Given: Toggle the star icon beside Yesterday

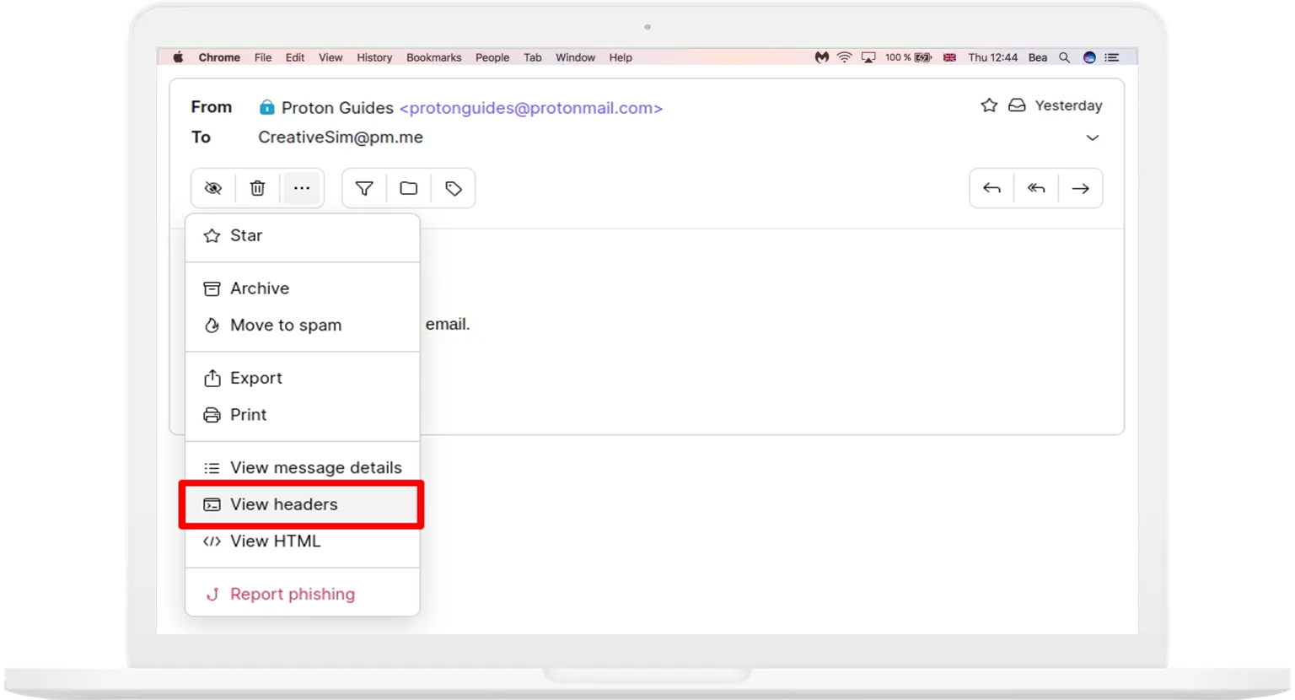Looking at the screenshot, I should point(989,105).
